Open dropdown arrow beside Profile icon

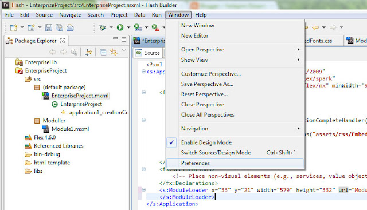[146, 27]
